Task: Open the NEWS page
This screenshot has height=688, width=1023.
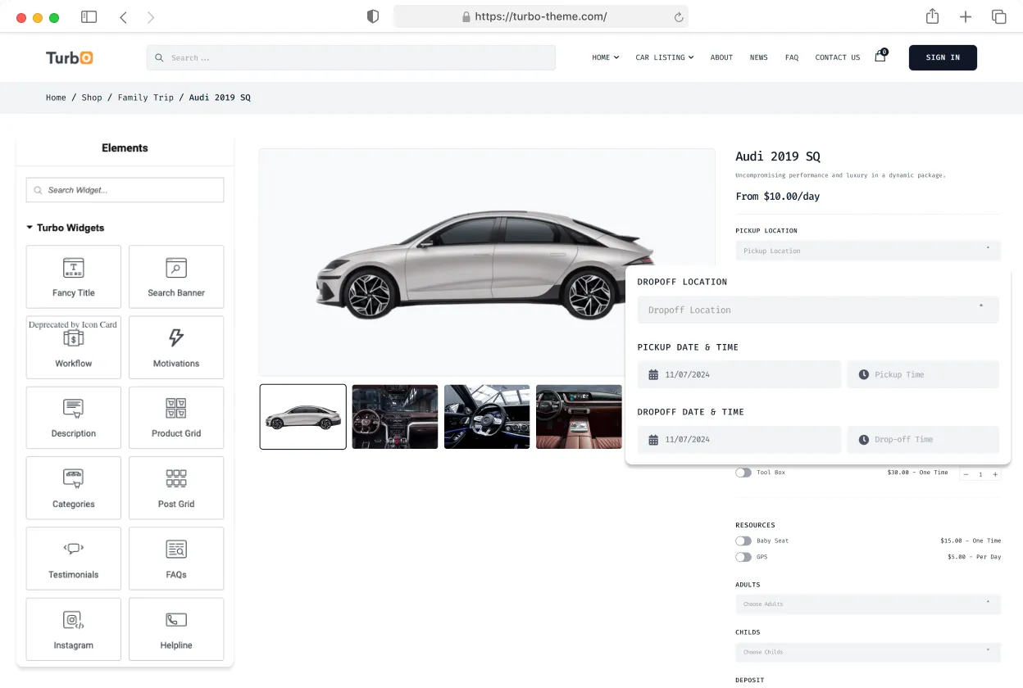Action: pos(759,57)
